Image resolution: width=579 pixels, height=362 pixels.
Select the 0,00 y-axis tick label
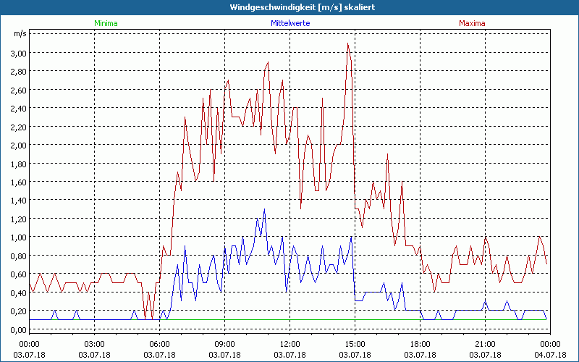pos(17,329)
